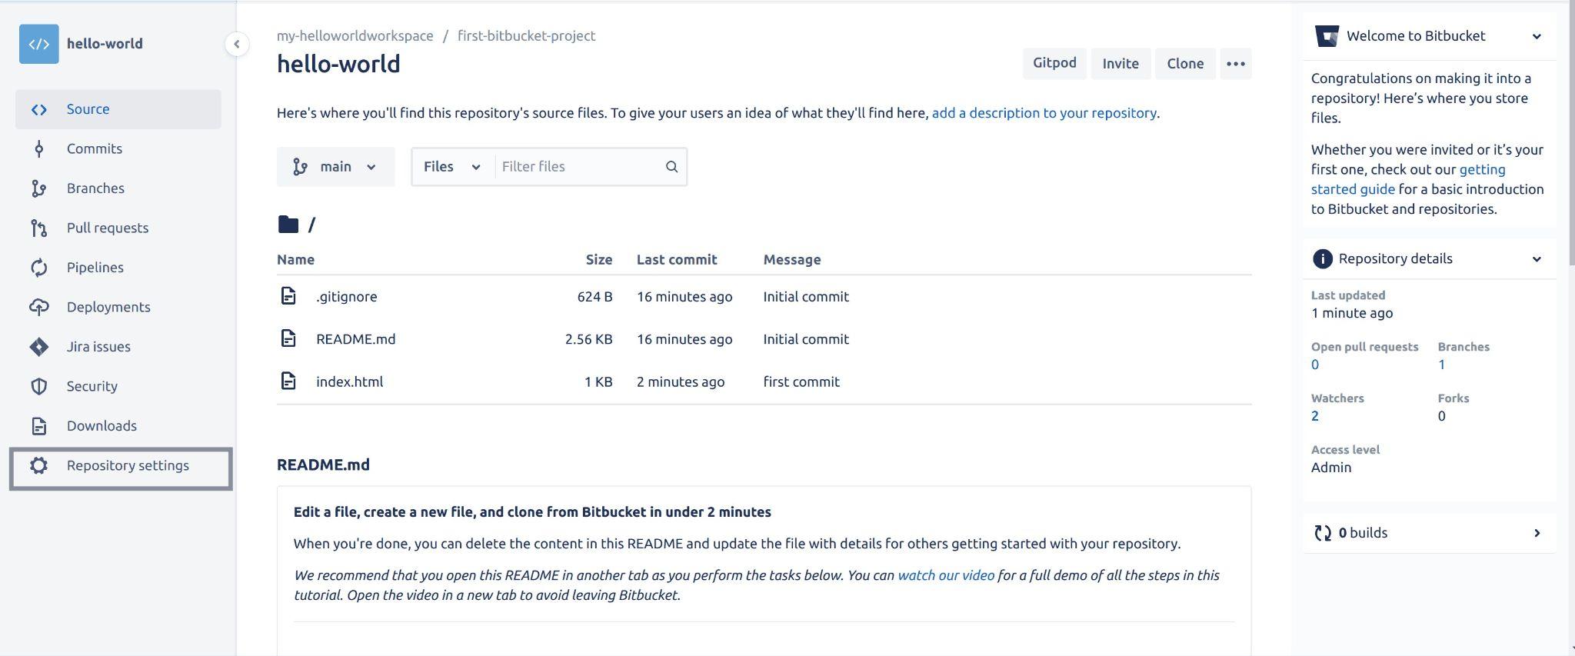Click the Repository details info icon
This screenshot has width=1575, height=656.
click(1322, 259)
